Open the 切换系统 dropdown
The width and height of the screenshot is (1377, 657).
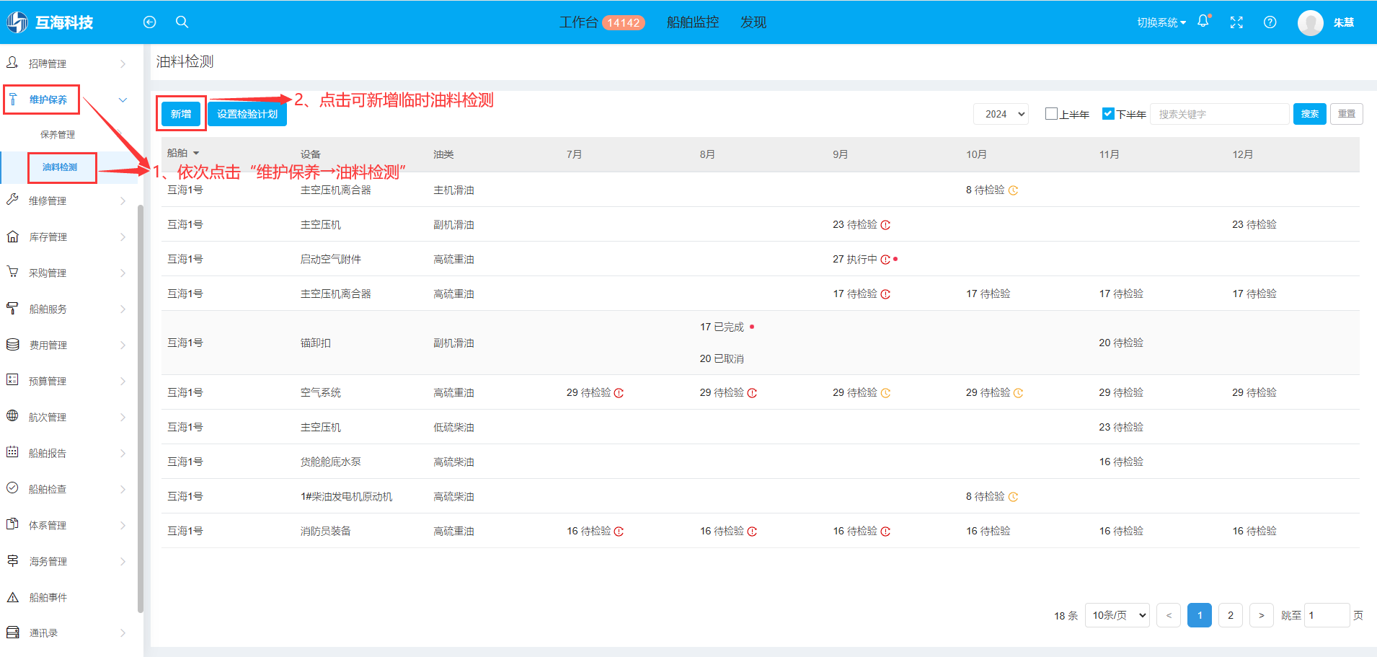[x=1161, y=22]
